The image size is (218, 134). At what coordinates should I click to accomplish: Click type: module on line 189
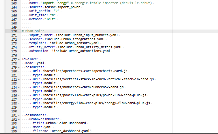[44, 107]
